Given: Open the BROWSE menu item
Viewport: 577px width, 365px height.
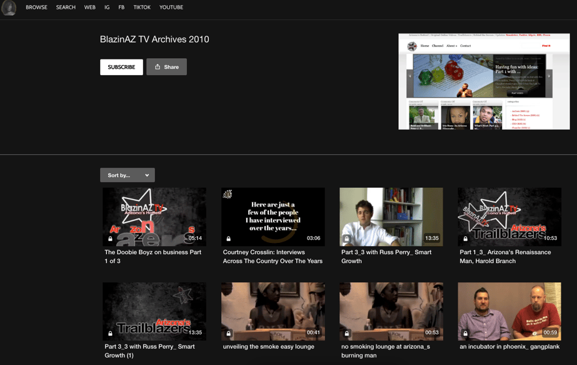Looking at the screenshot, I should [36, 8].
